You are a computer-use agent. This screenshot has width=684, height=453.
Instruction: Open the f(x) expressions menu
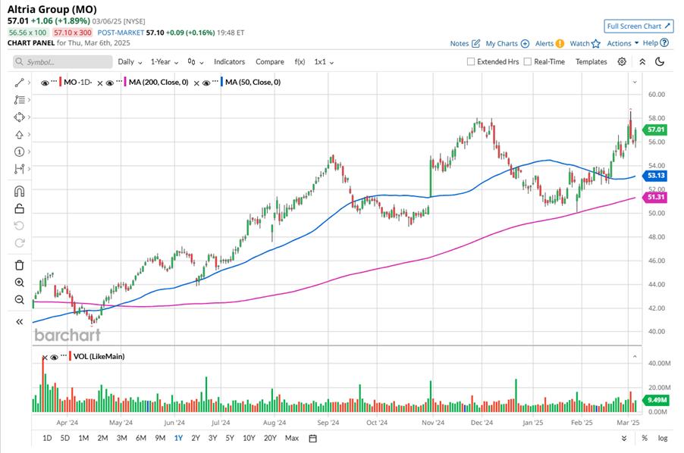point(300,62)
